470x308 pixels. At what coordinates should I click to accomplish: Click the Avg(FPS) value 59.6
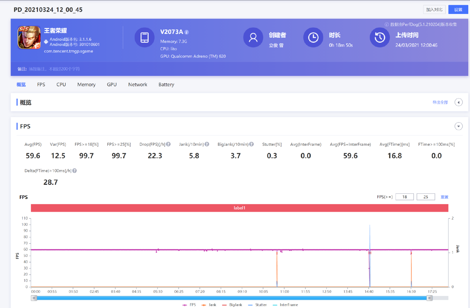(33, 156)
